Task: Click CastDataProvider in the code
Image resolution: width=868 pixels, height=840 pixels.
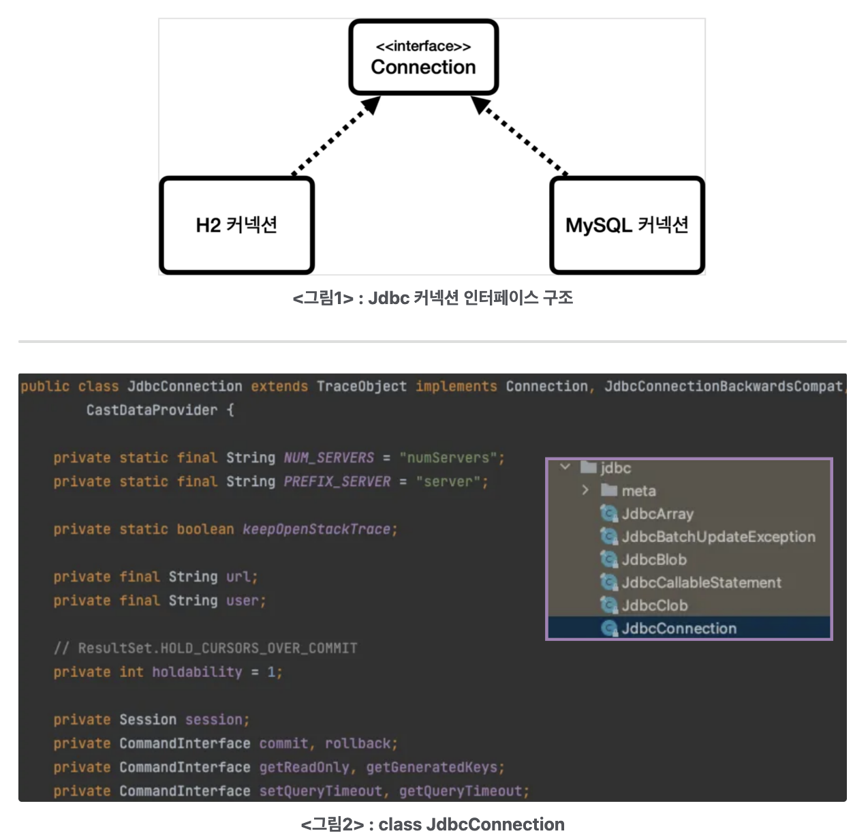Action: [152, 410]
